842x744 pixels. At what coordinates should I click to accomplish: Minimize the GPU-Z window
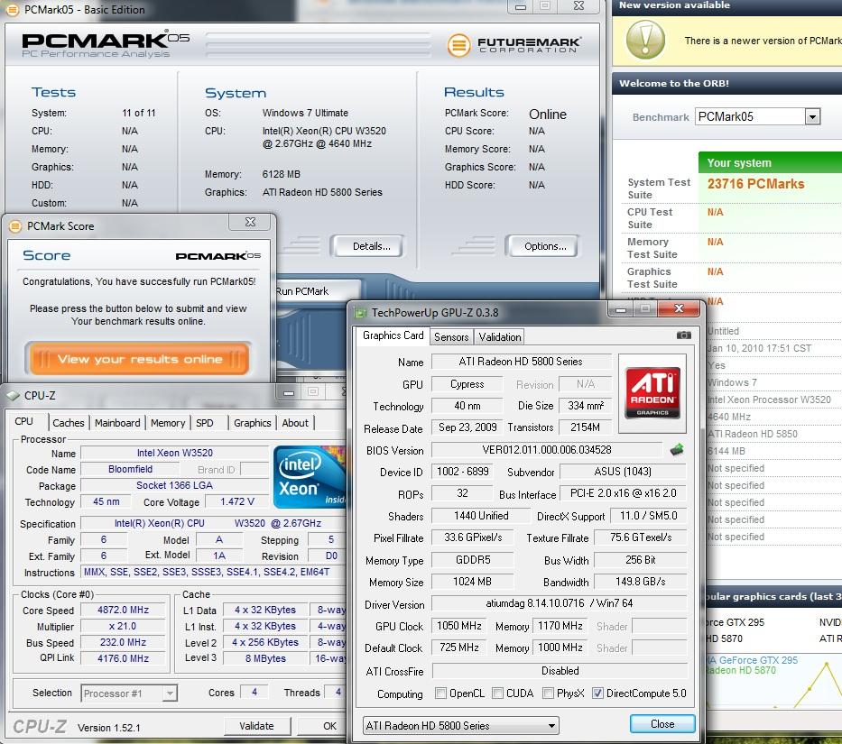(620, 309)
